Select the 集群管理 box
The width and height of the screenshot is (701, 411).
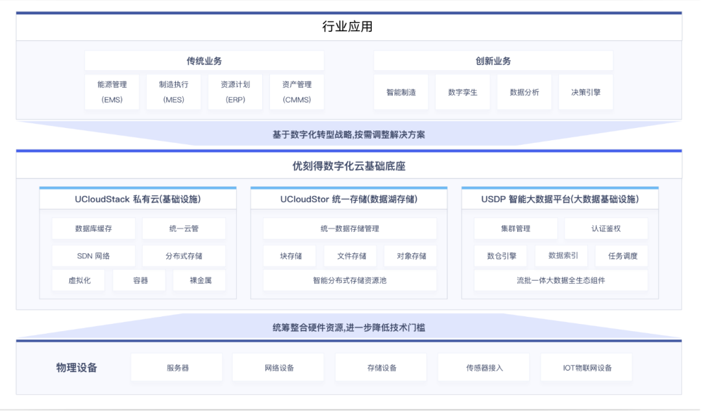(515, 229)
